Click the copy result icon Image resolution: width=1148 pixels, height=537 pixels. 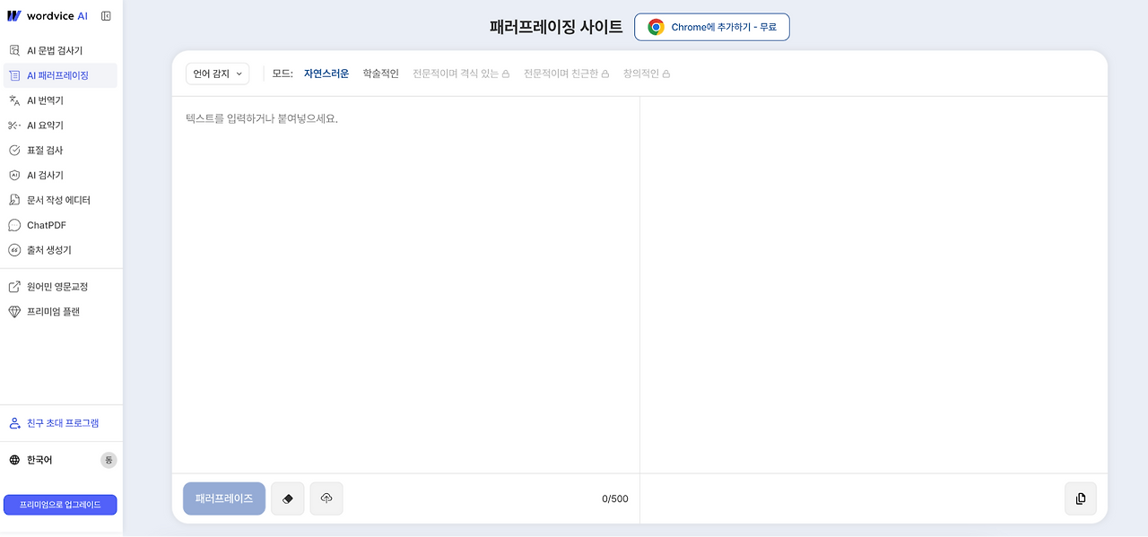(1081, 498)
